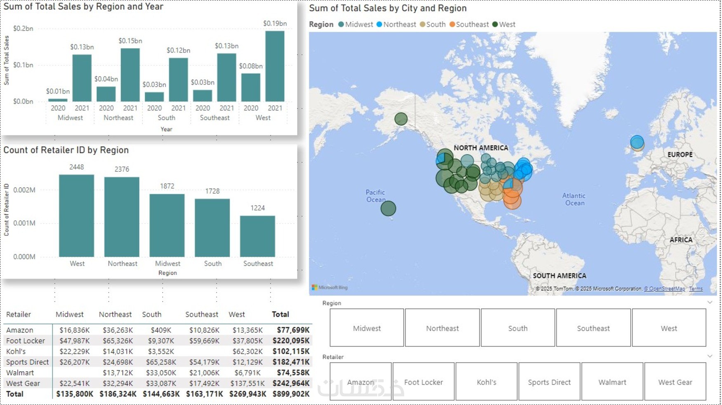The height and width of the screenshot is (405, 722).
Task: Select the Midwest 2020 $0.01bn bar
Action: pyautogui.click(x=58, y=100)
